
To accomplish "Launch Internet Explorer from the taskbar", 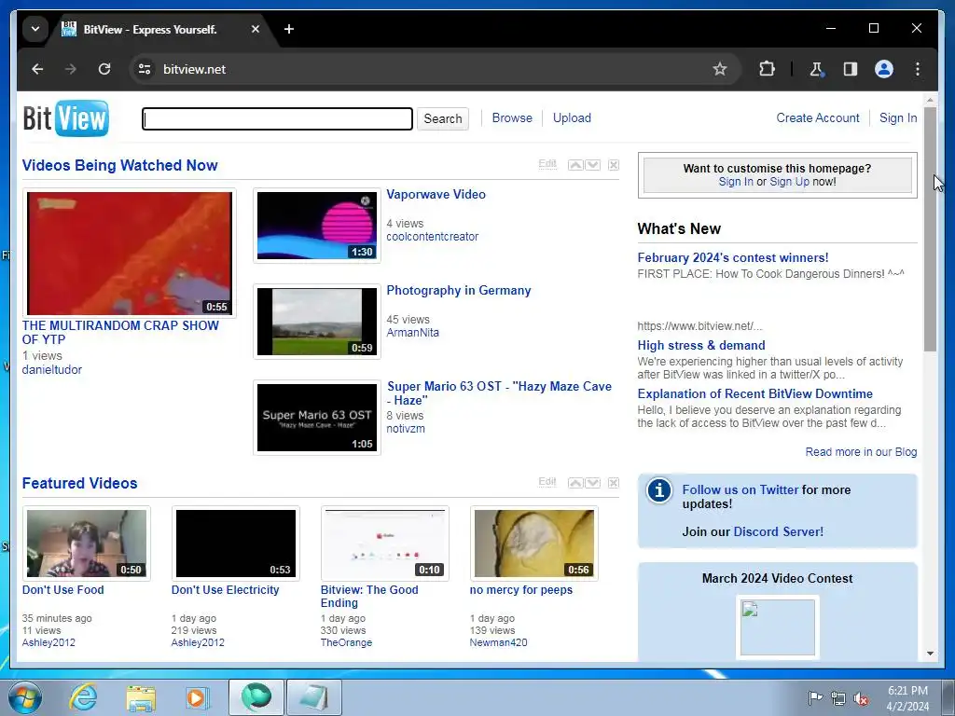I will coord(83,697).
